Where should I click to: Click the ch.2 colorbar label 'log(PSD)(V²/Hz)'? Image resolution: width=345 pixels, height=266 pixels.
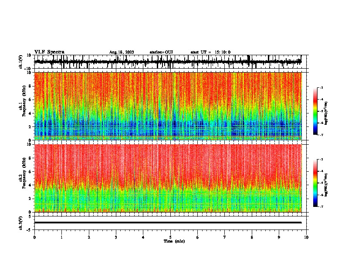click(x=326, y=185)
